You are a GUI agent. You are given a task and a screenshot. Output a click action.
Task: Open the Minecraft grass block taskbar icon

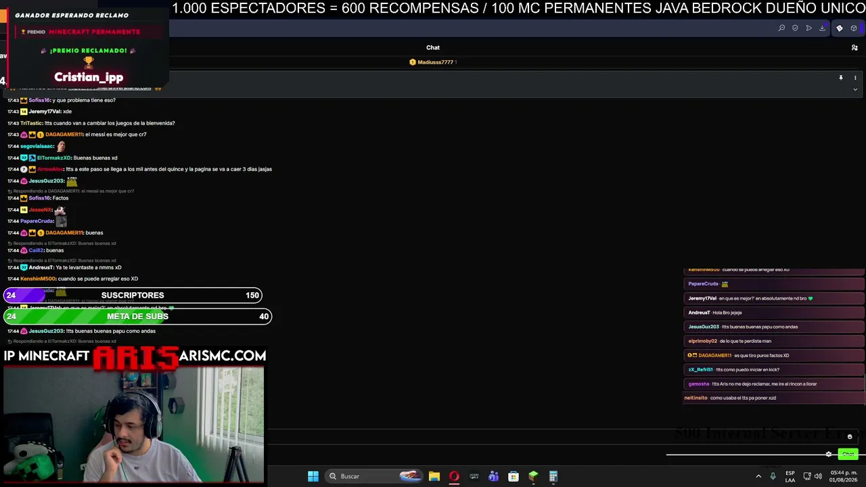[533, 476]
